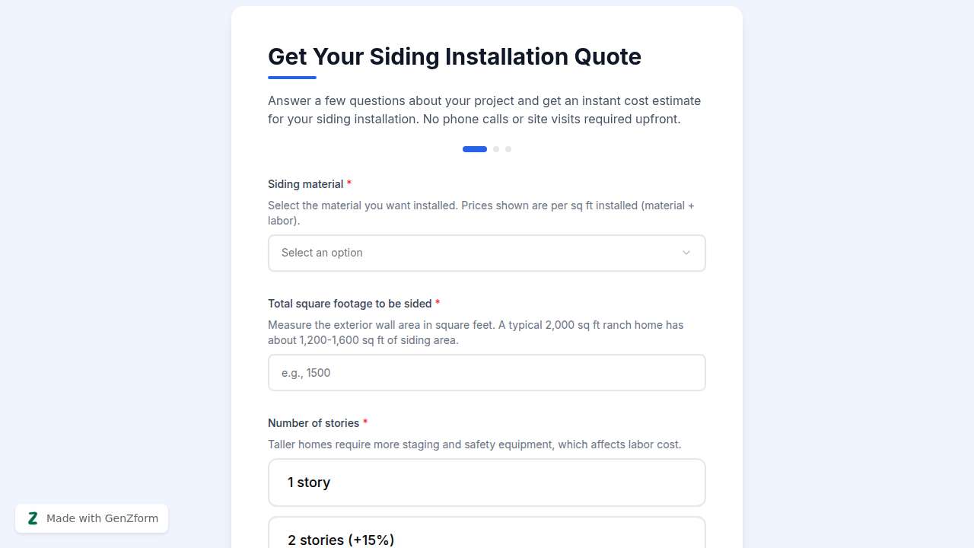
Task: Click the ranch home measurement helper text
Action: (x=476, y=332)
